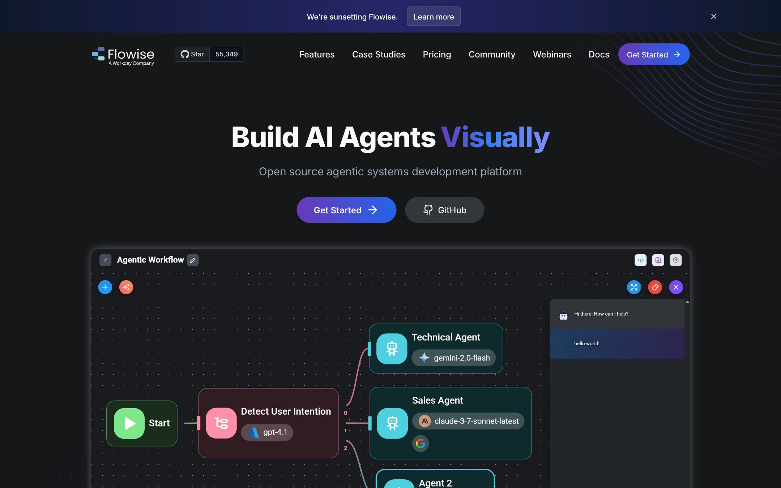Open the Flowise logo home link
781x488 pixels.
tap(123, 56)
